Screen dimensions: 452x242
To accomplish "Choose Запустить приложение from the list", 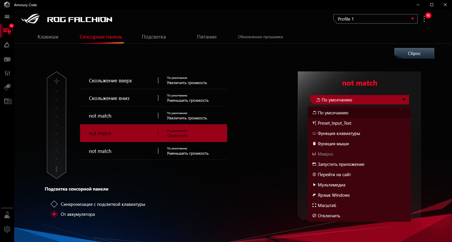I will pyautogui.click(x=359, y=164).
